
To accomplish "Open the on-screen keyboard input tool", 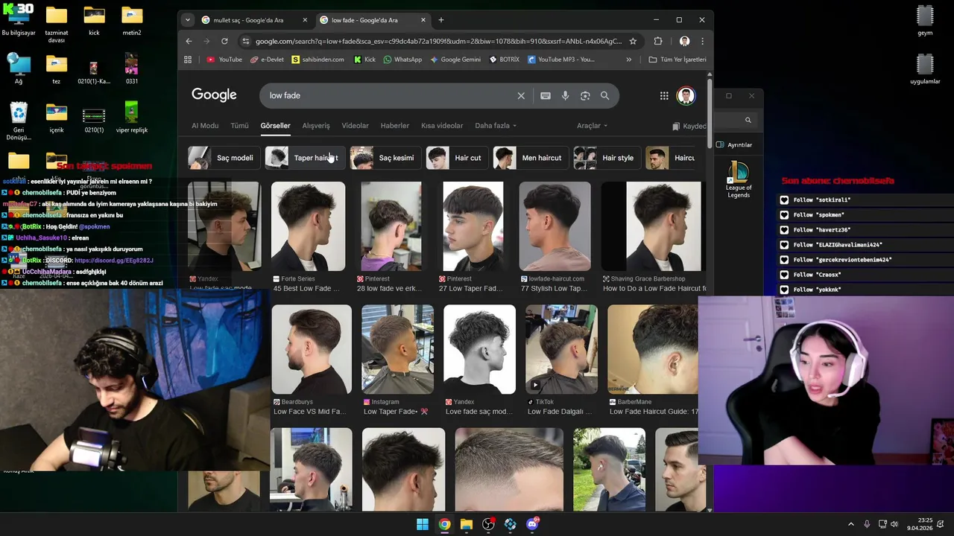I will point(546,95).
